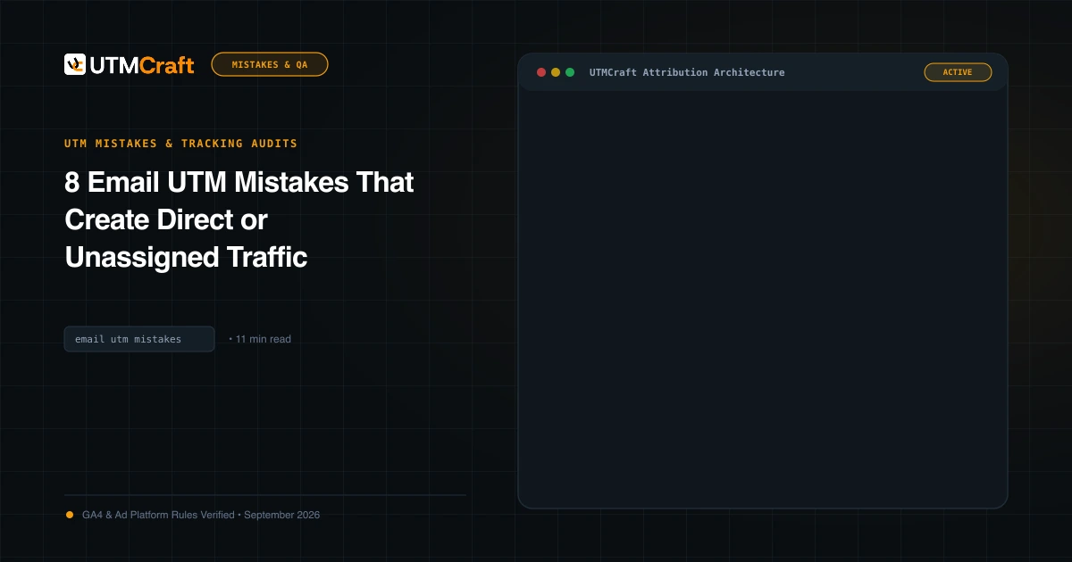Open the UTMCraft wordmark link
This screenshot has width=1072, height=562.
142,64
